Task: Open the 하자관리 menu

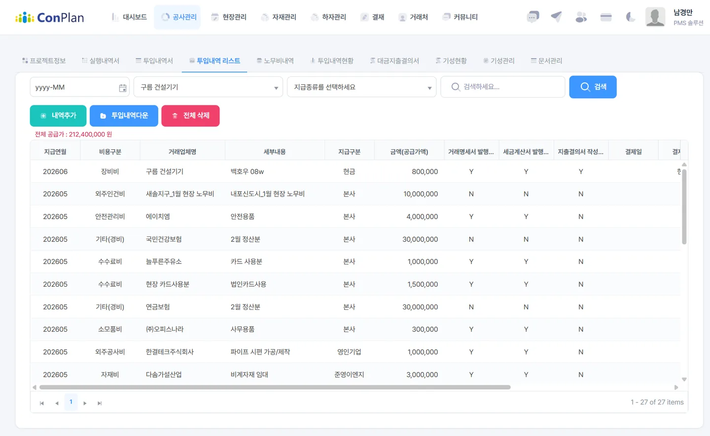Action: pos(328,17)
